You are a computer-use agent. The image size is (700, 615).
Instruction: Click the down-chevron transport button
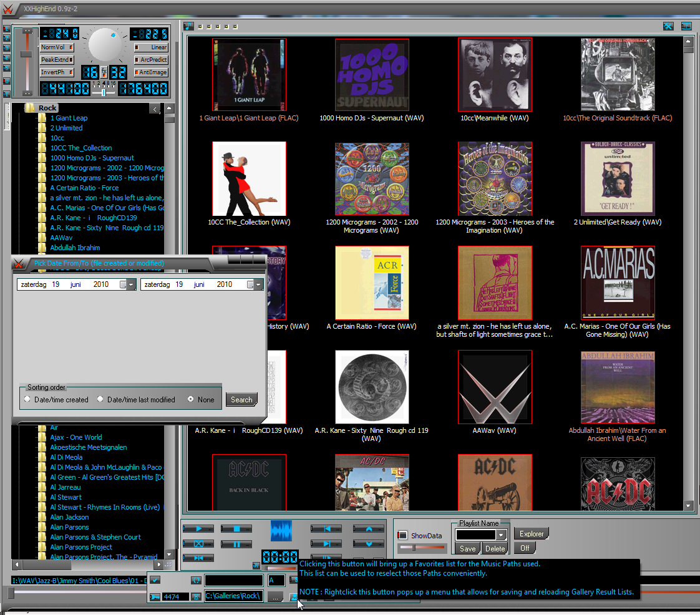(369, 544)
